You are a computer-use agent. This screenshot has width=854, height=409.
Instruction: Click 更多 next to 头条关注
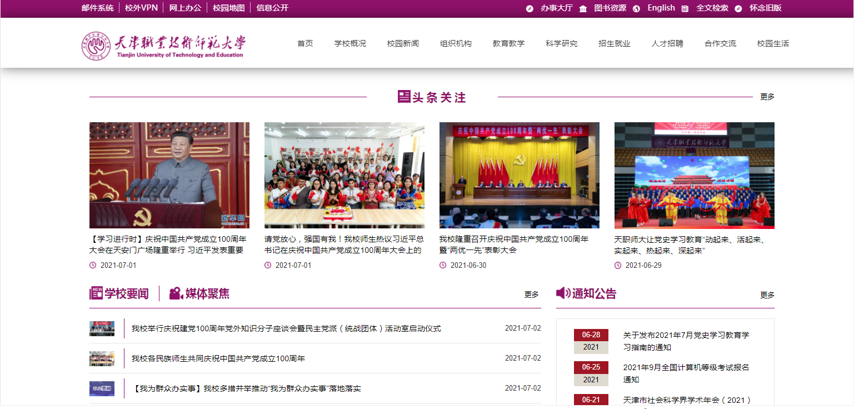[x=767, y=97]
